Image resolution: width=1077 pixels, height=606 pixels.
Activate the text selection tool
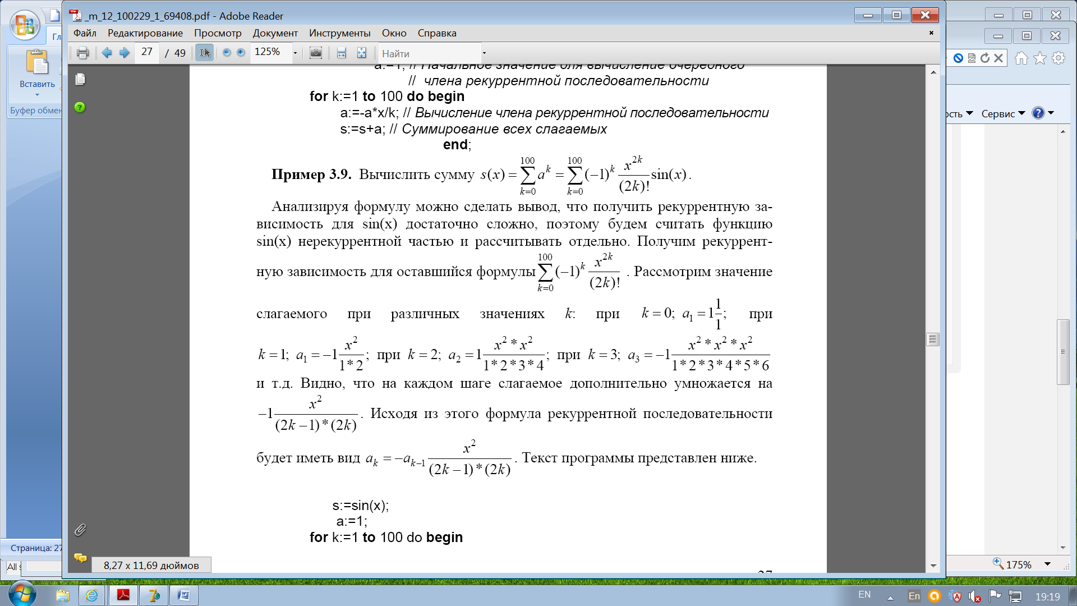click(204, 53)
